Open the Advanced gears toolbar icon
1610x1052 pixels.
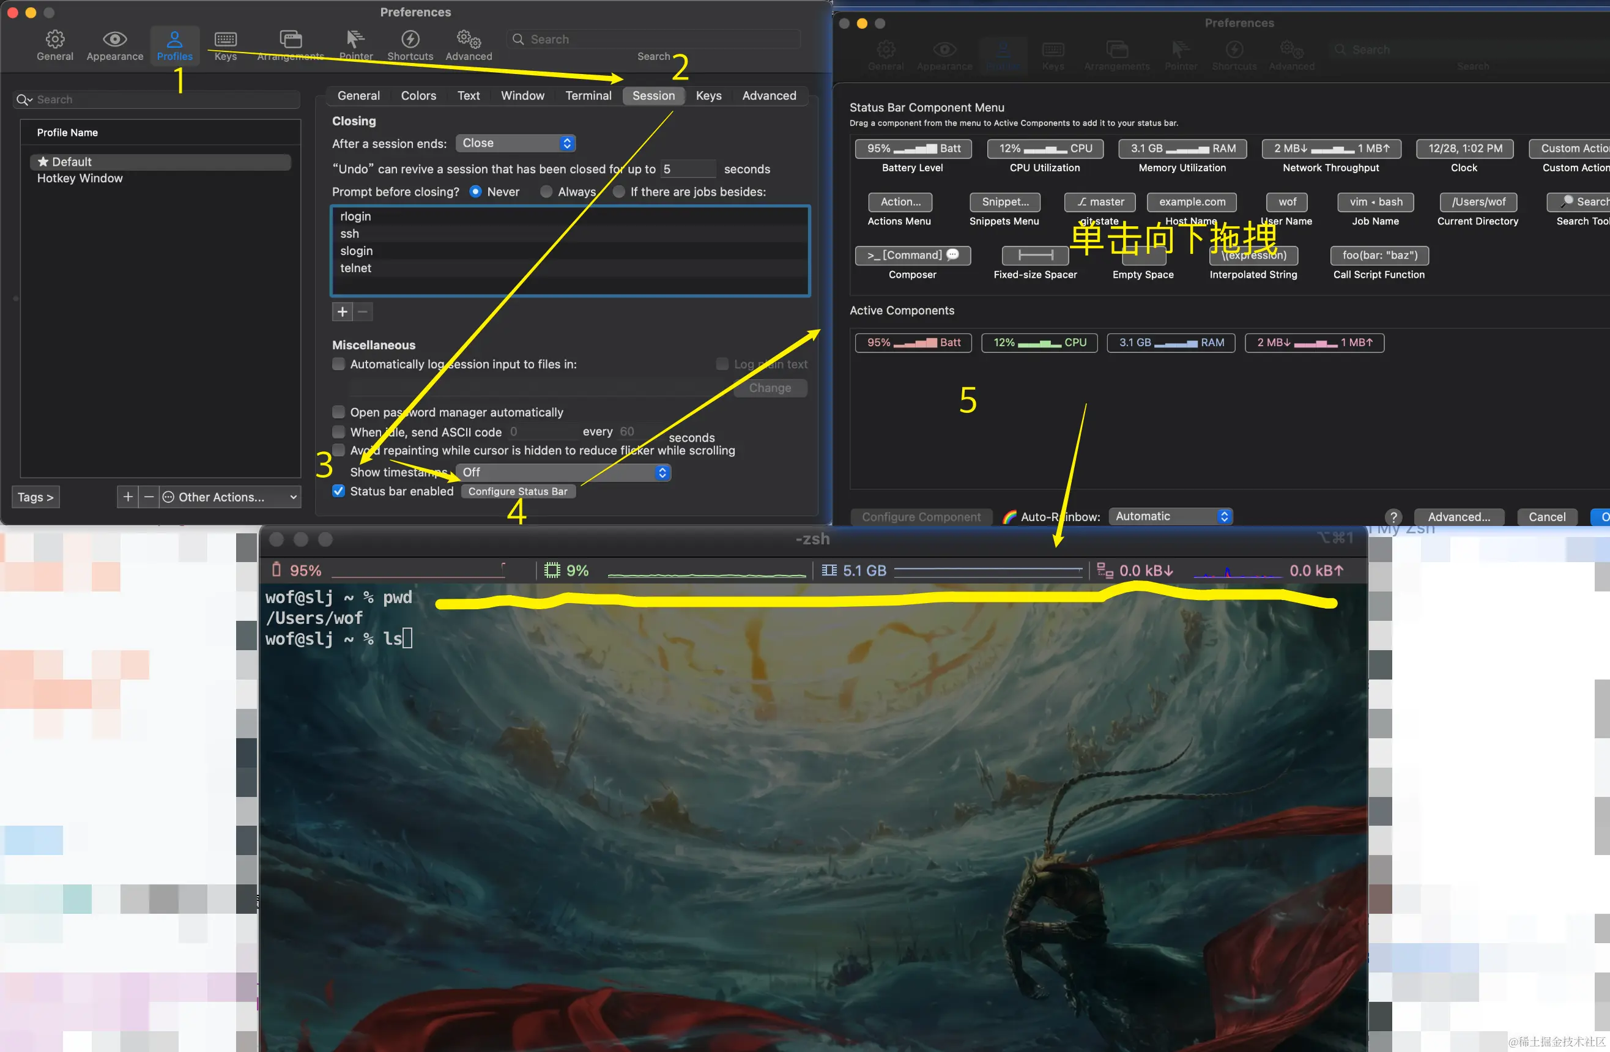(469, 45)
